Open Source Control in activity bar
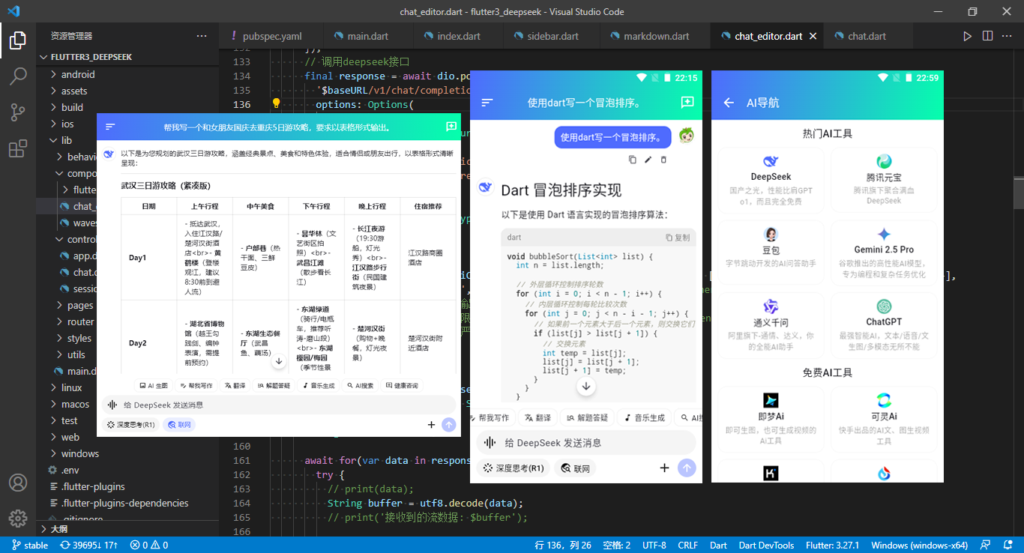This screenshot has width=1024, height=553. click(x=18, y=112)
